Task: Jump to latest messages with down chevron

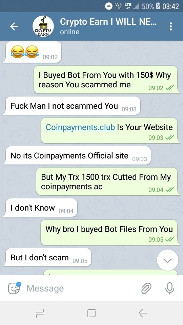Action: [x=167, y=260]
